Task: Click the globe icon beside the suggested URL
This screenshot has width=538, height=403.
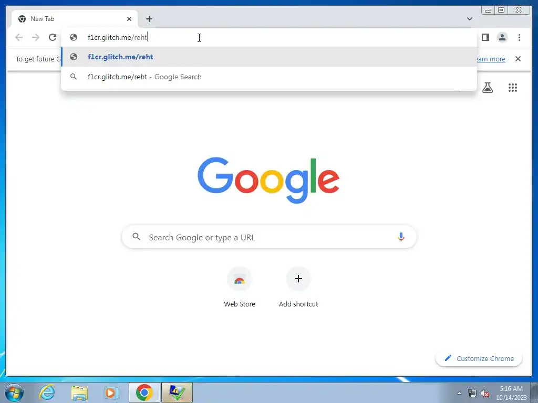Action: click(74, 57)
